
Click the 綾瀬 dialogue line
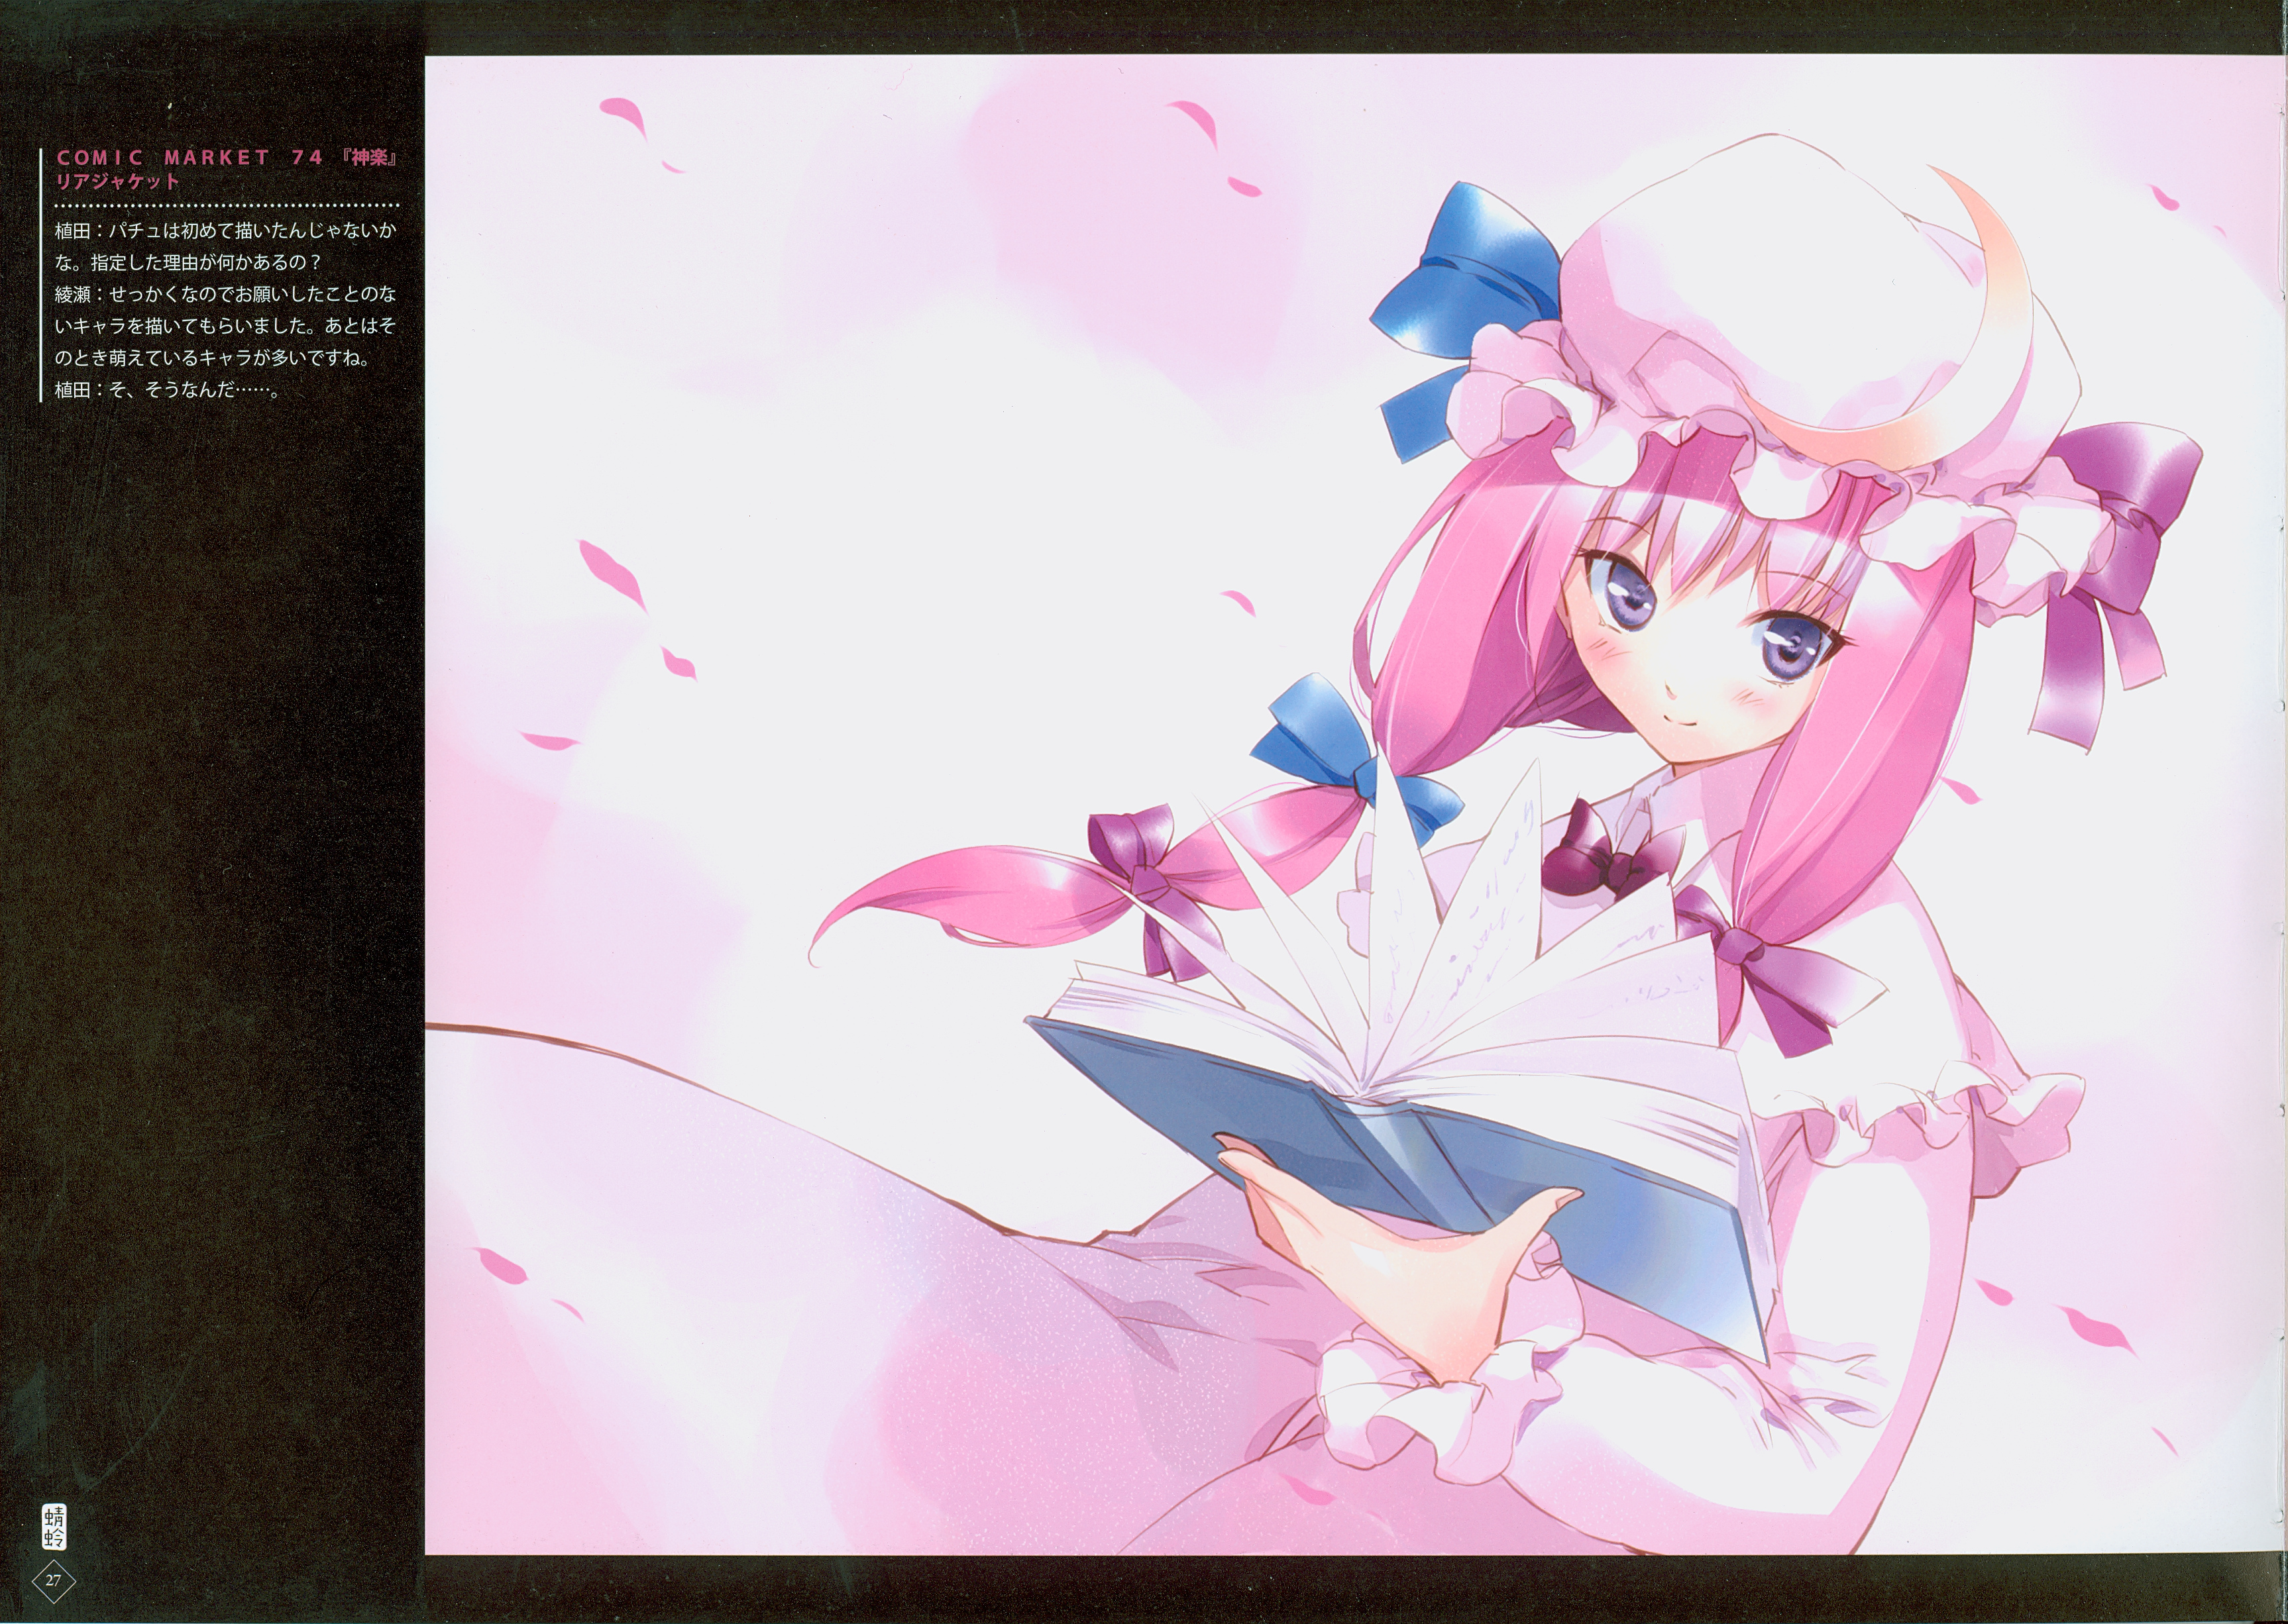[x=225, y=295]
